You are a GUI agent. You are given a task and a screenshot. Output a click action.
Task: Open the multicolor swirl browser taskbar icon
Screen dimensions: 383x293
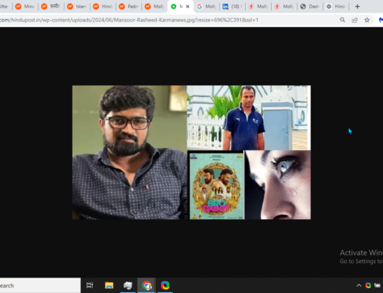(x=165, y=285)
